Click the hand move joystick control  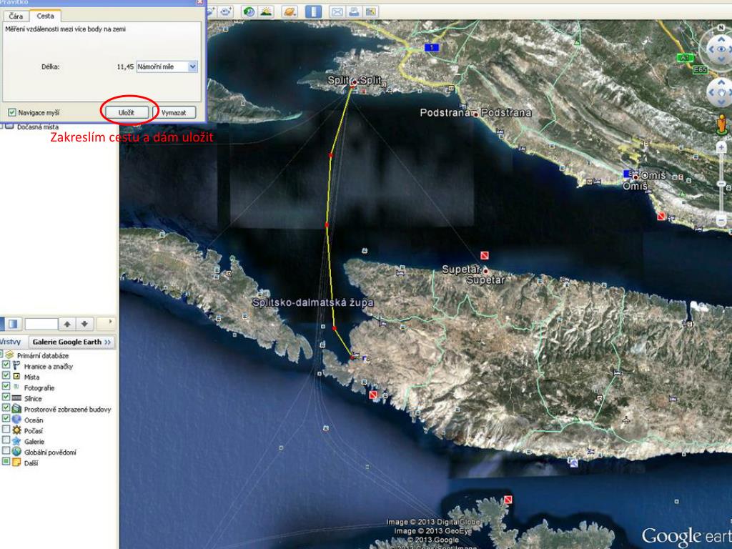[x=722, y=92]
